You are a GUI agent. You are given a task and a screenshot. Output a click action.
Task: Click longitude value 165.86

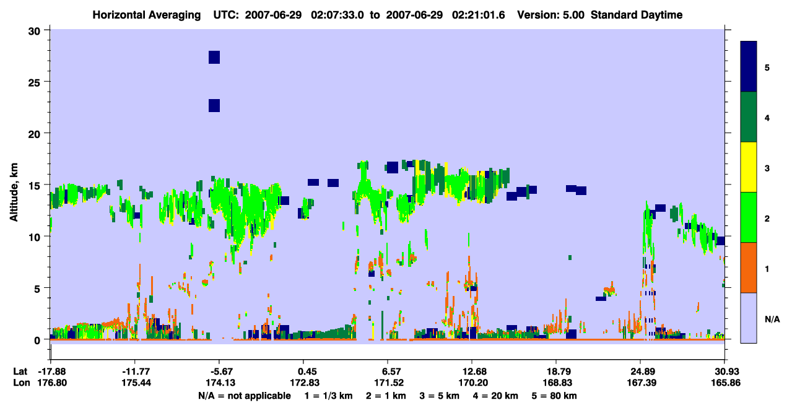(724, 383)
